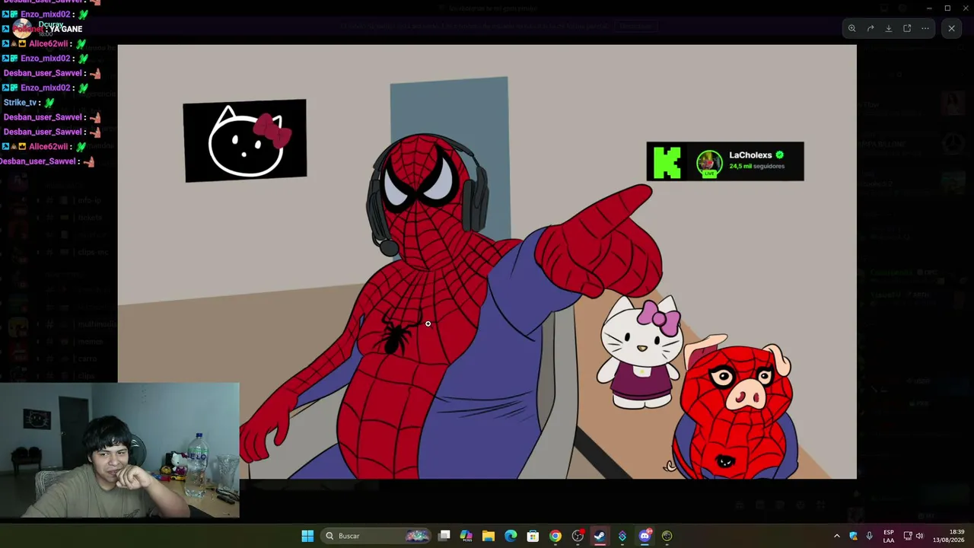Image resolution: width=974 pixels, height=548 pixels.
Task: Open Windows Security tray icon
Action: pos(853,536)
